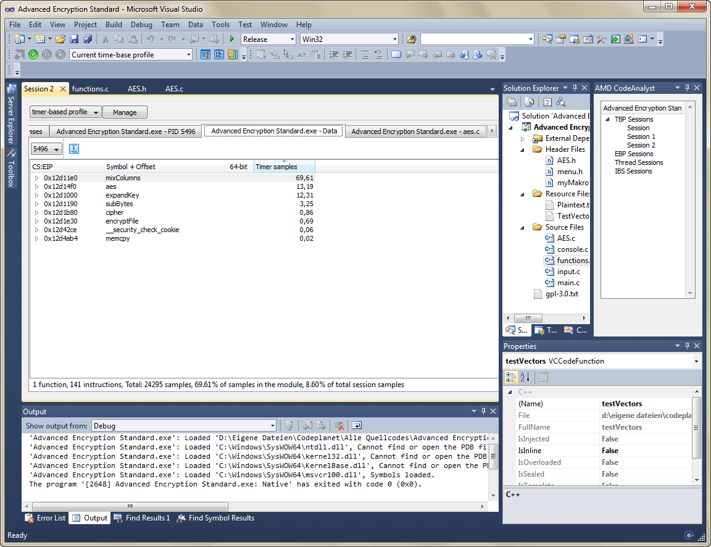The height and width of the screenshot is (547, 711).
Task: Switch to the functions.c tab
Action: 90,88
